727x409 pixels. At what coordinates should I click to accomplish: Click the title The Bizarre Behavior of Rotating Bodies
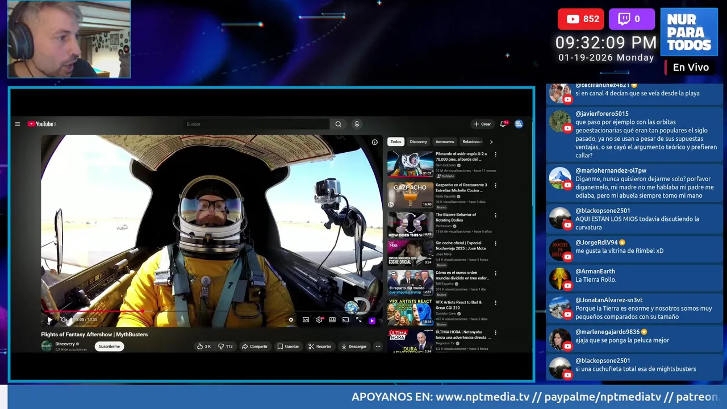coord(456,217)
